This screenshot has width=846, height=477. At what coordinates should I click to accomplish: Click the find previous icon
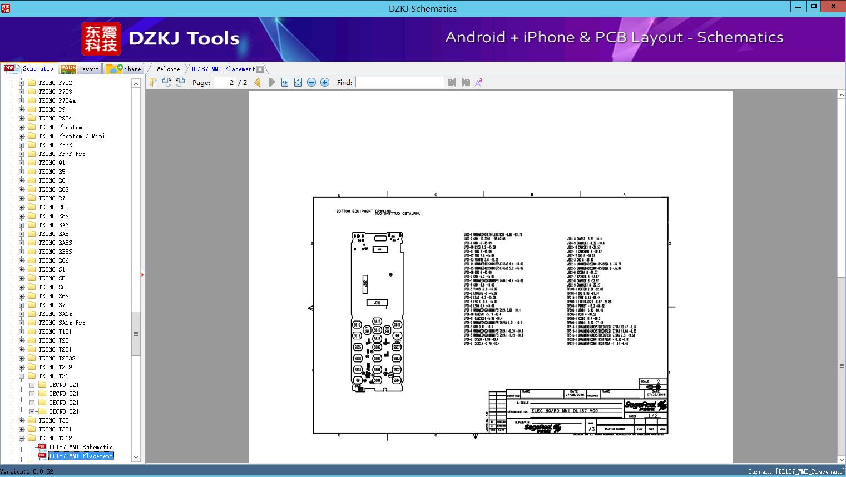coord(452,82)
